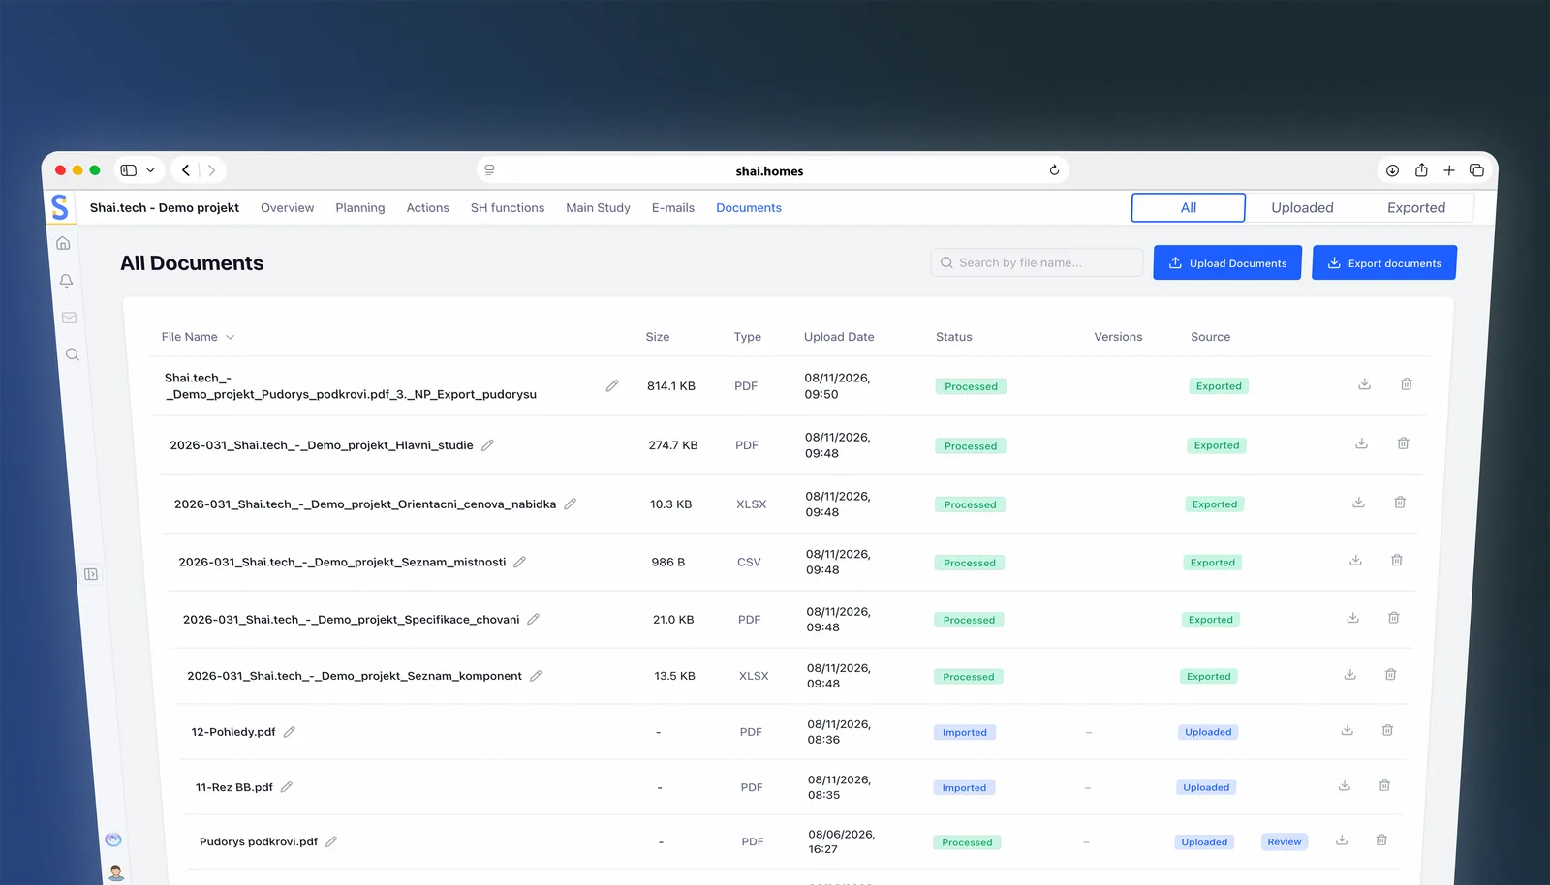Open browser downloads icon

point(1392,170)
